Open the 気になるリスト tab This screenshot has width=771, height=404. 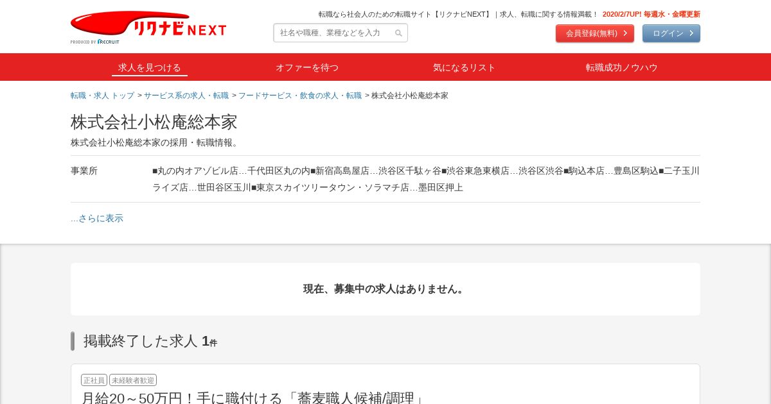click(x=465, y=67)
